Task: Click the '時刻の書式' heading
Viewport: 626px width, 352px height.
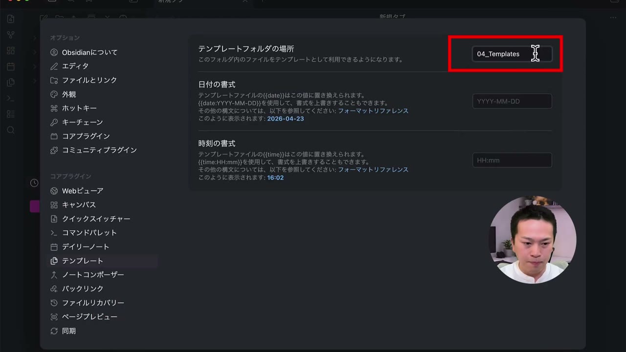Action: pyautogui.click(x=217, y=143)
